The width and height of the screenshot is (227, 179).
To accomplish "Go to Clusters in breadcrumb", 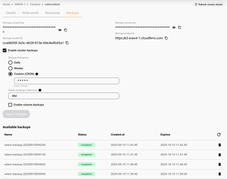I will 36,5.
